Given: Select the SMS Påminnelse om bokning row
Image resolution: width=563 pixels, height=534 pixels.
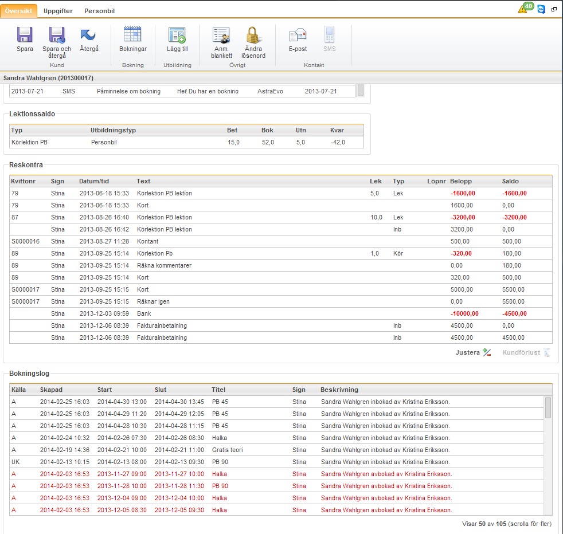Looking at the screenshot, I should point(182,91).
